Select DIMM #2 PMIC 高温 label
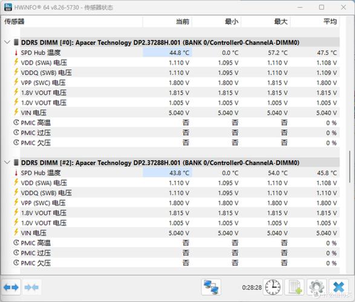 click(x=36, y=243)
